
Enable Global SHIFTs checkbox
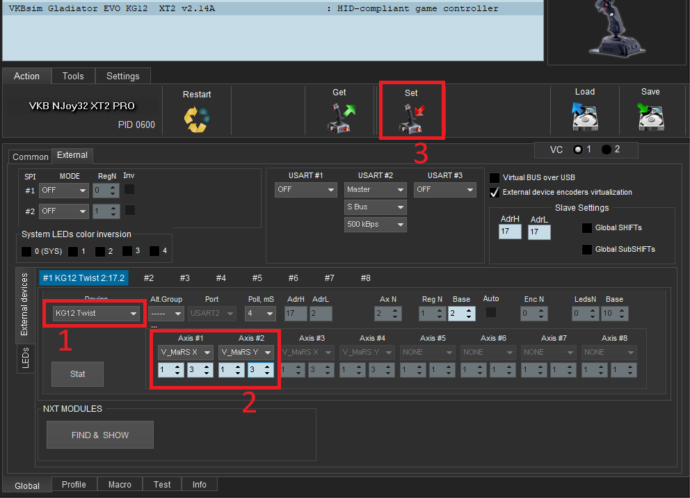[x=587, y=227]
